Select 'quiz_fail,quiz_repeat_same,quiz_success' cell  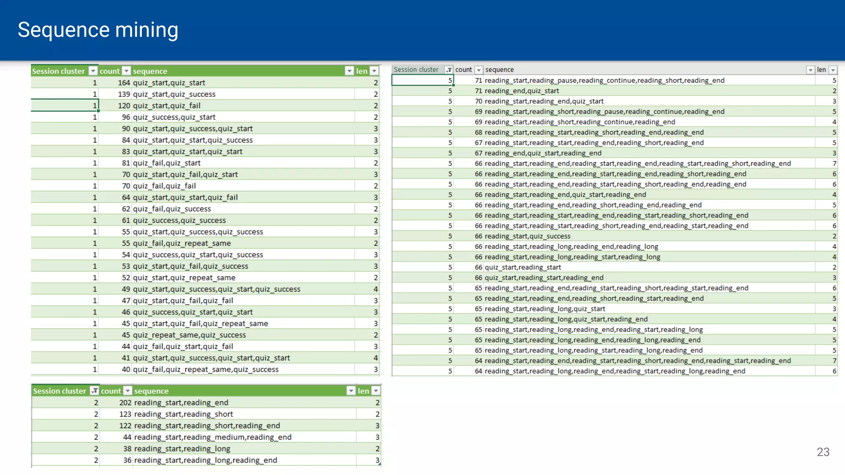pos(243,369)
